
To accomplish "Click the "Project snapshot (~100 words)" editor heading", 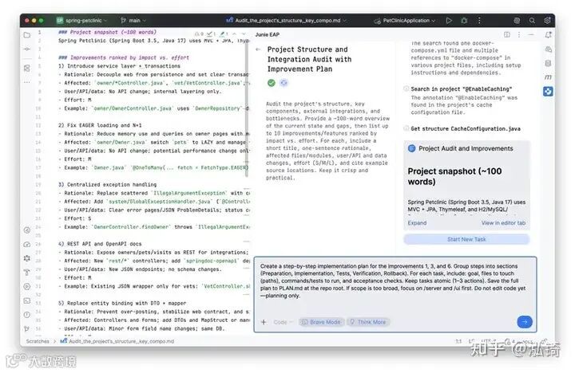I will tap(107, 32).
